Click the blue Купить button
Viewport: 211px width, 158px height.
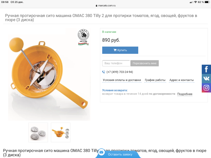point(120,50)
